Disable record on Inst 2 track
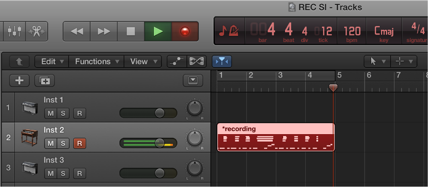Screen dimensions: 428x187 [80, 143]
